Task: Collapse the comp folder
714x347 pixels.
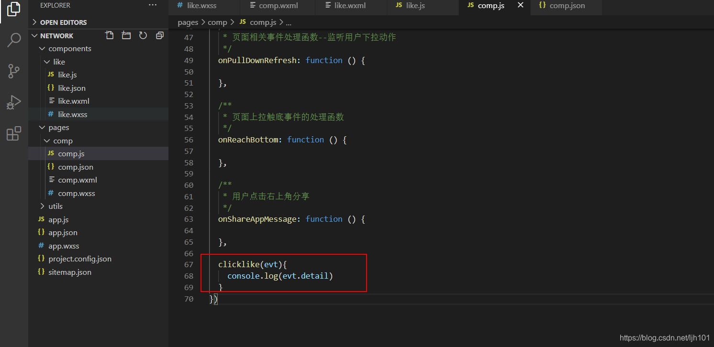Action: point(98,141)
